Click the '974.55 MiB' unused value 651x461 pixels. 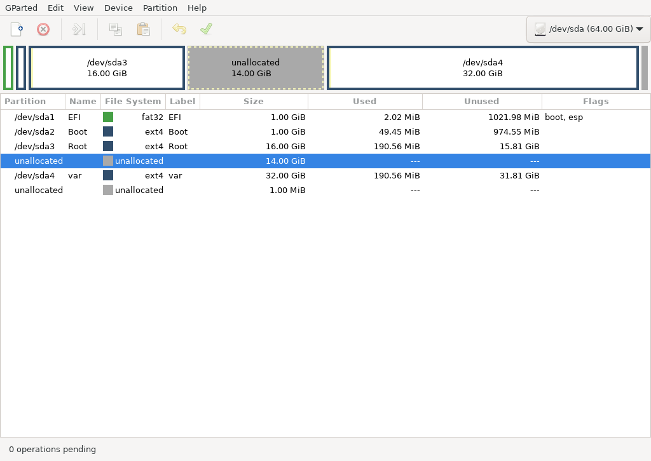coord(516,132)
